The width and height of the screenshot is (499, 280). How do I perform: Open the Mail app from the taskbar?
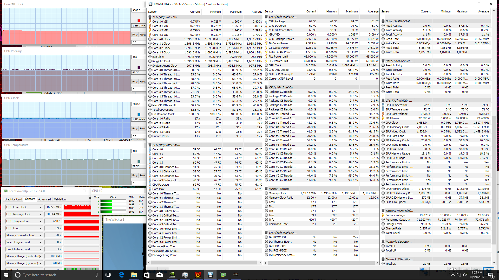click(159, 275)
